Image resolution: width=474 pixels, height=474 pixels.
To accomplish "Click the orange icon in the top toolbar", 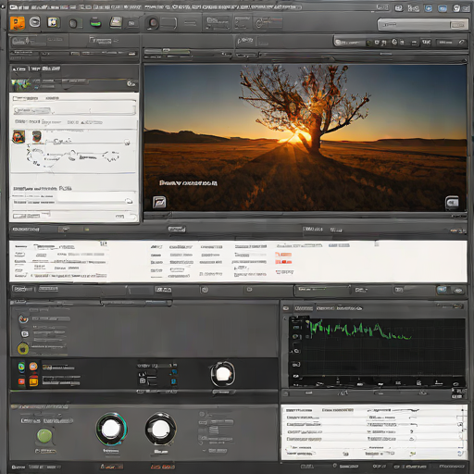I will [18, 23].
